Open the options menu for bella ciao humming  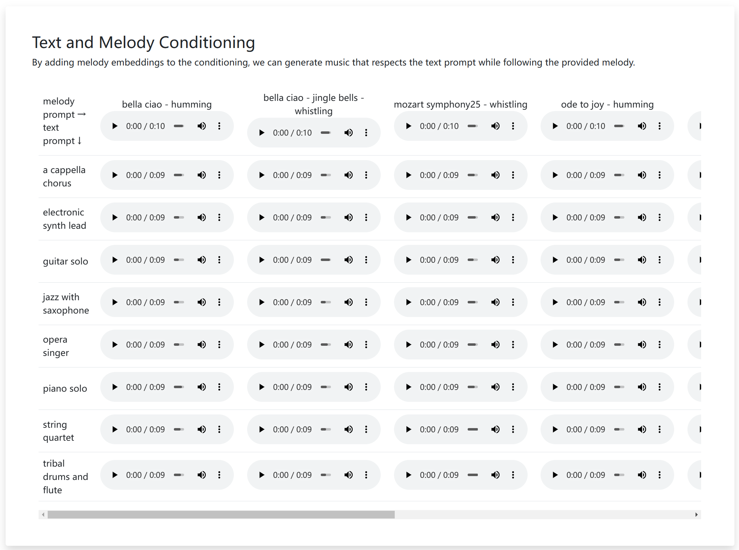click(219, 126)
